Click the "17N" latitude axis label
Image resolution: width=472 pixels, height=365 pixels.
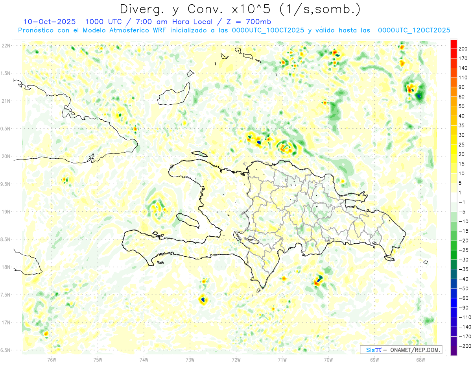point(6,322)
